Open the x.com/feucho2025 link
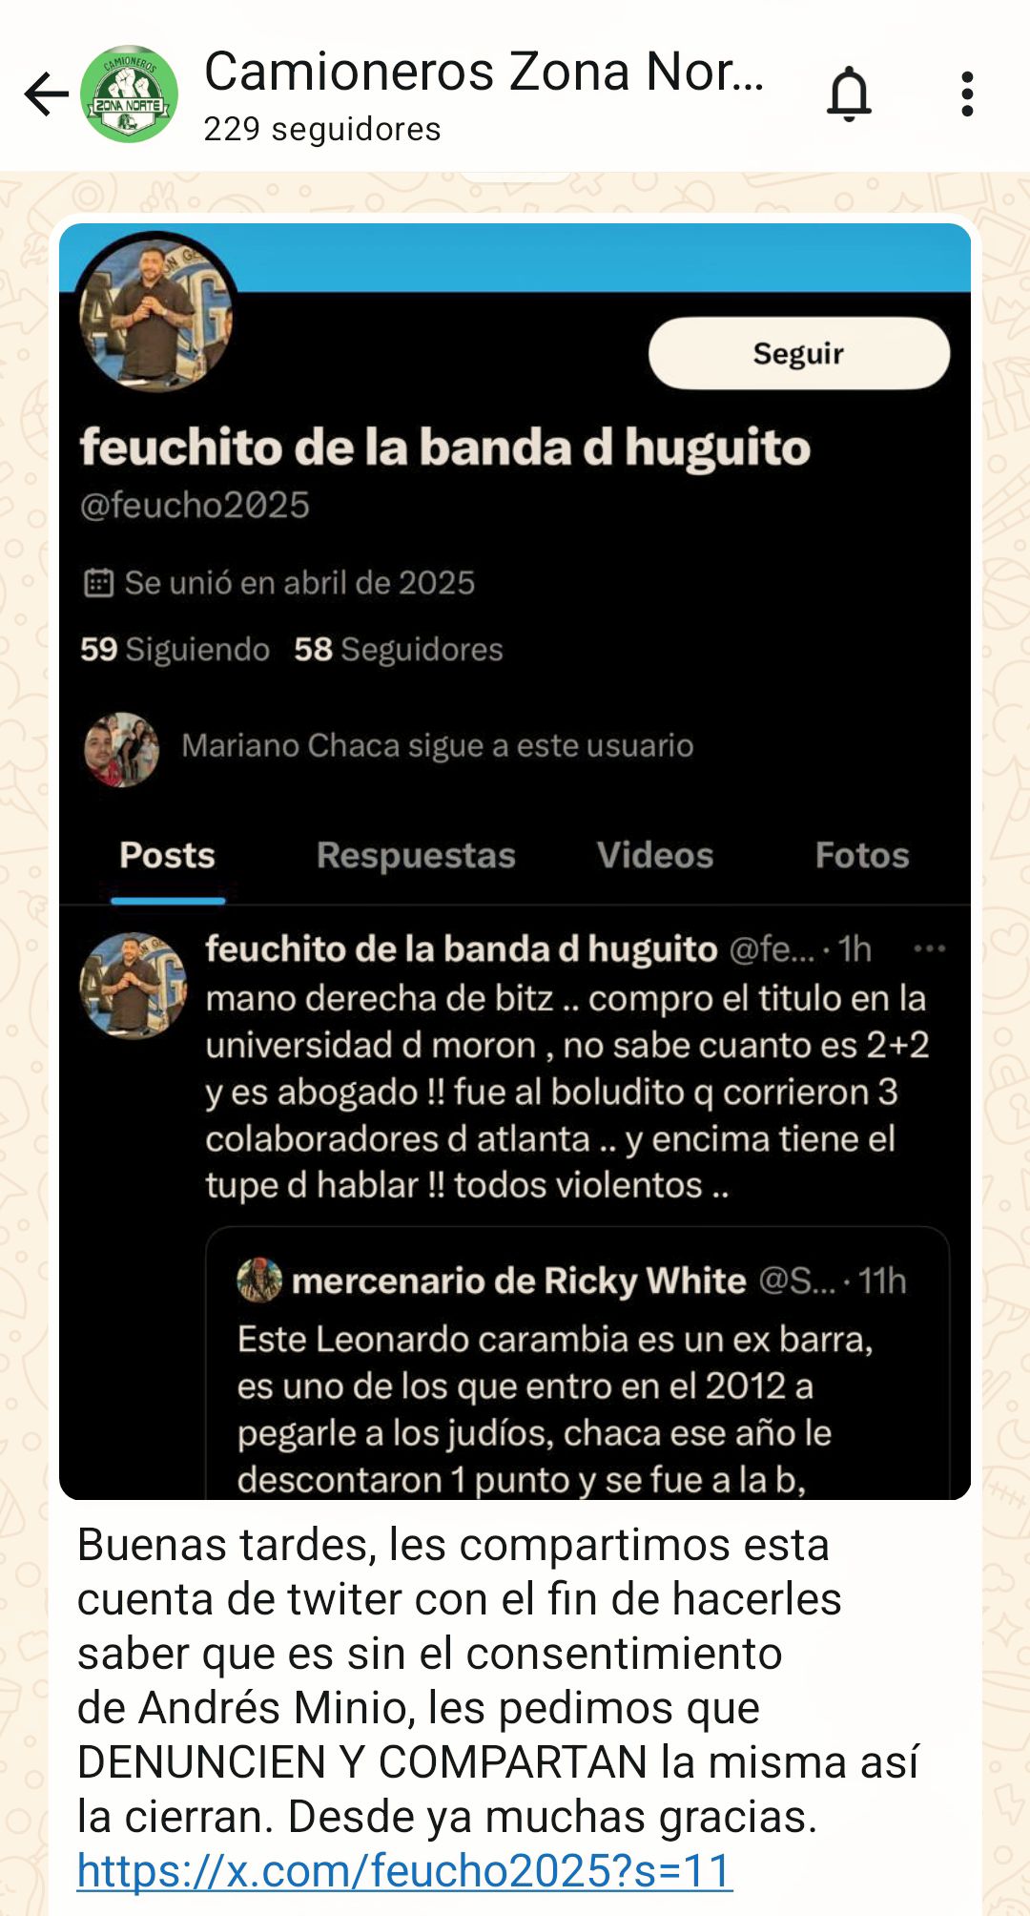 point(404,1870)
